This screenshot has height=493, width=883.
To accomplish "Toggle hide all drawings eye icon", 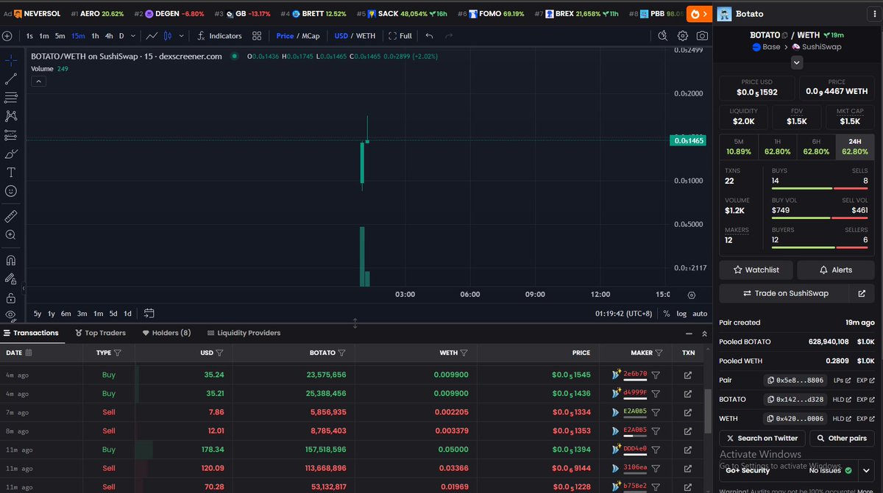I will tap(11, 314).
